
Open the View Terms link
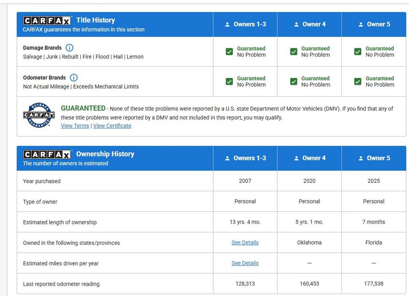coord(75,126)
